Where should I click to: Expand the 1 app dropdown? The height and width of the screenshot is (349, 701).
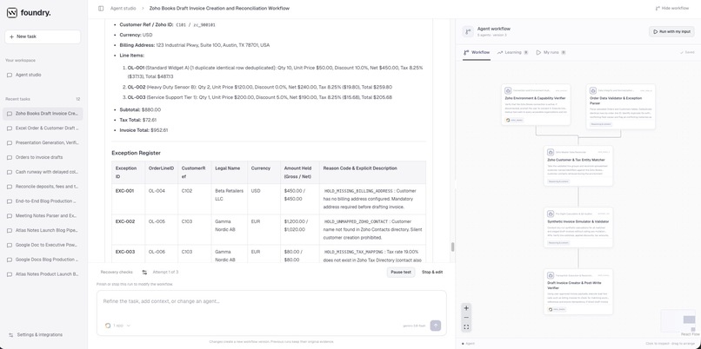[117, 326]
